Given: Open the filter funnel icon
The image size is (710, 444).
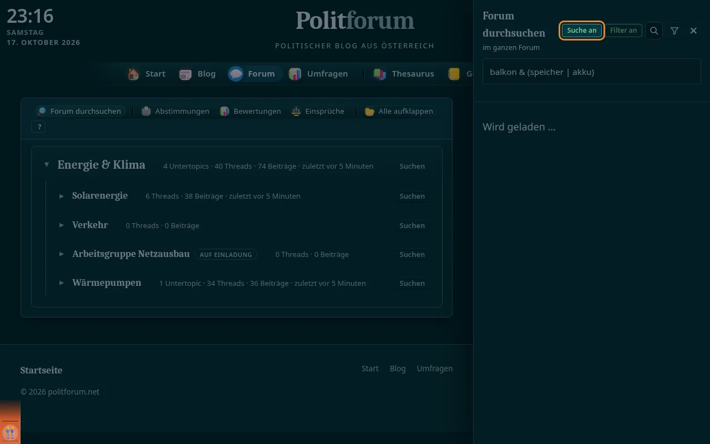Looking at the screenshot, I should (x=674, y=31).
